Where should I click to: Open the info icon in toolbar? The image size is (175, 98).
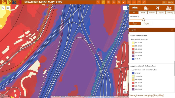click(x=144, y=2)
